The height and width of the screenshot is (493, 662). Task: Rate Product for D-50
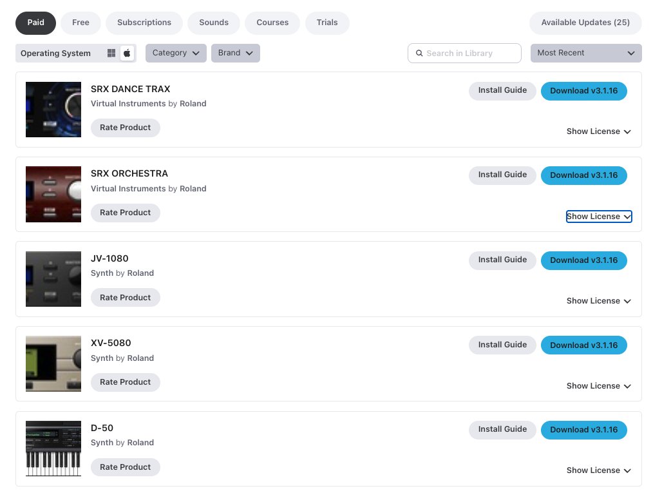[x=126, y=467]
